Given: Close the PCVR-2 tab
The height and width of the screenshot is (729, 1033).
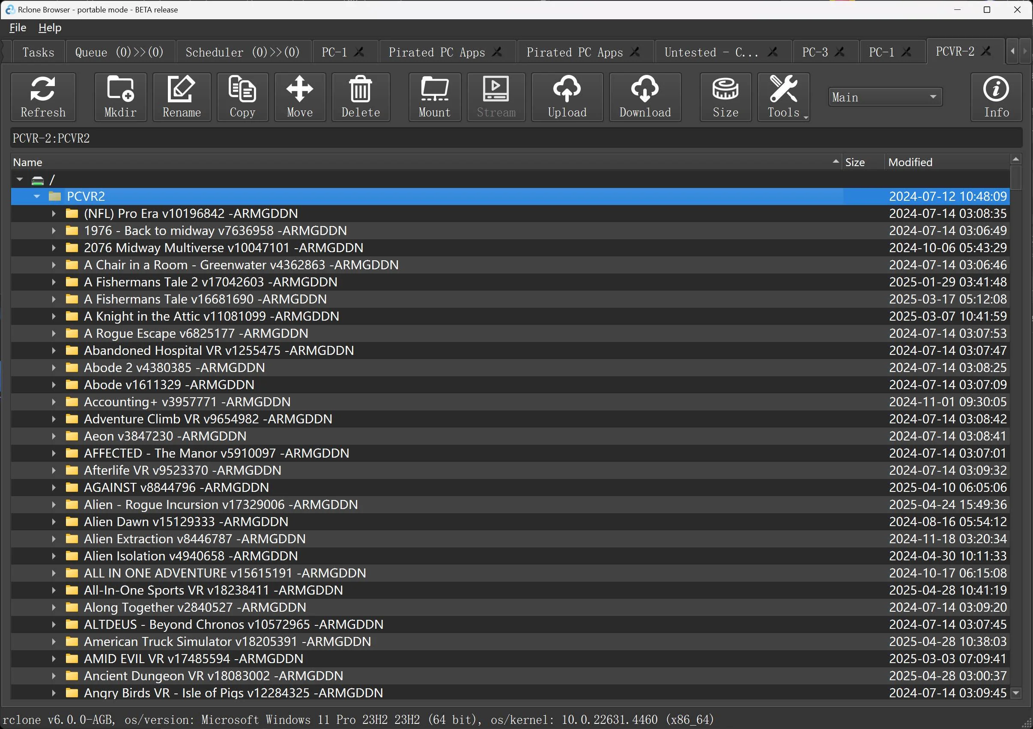Looking at the screenshot, I should click(986, 51).
